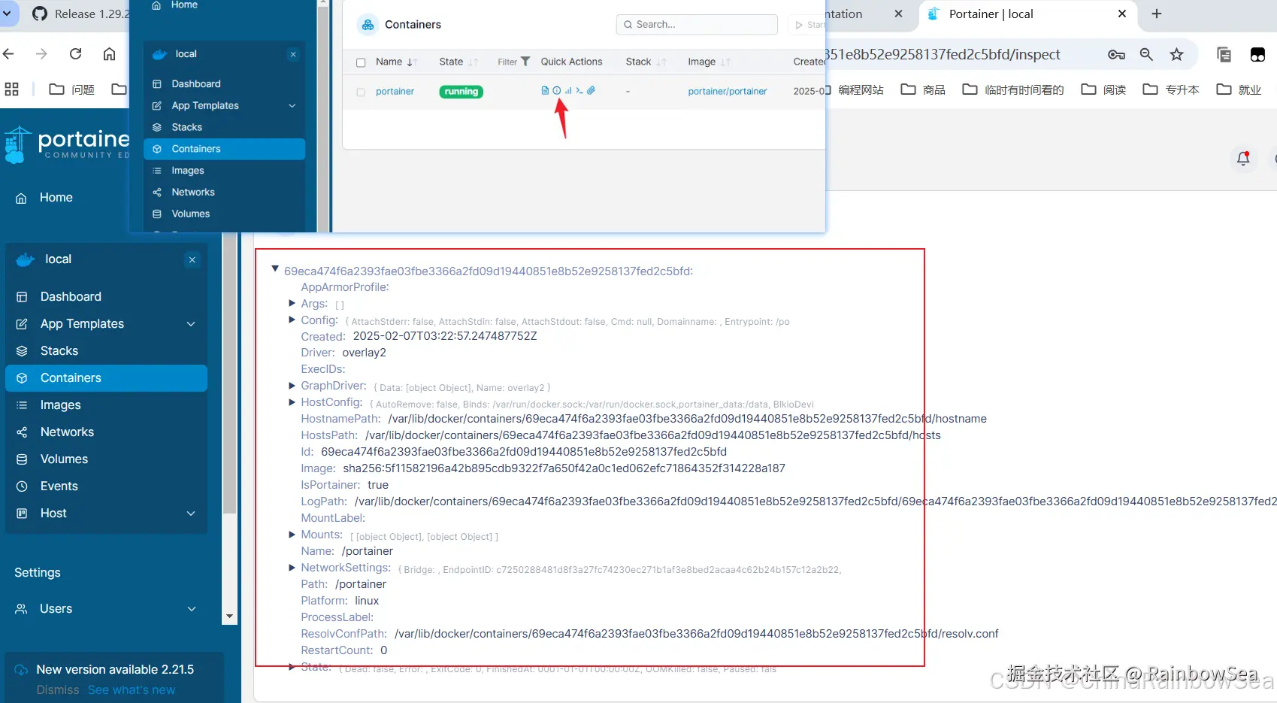The height and width of the screenshot is (703, 1277).
Task: Open the stats bar-chart quick action icon
Action: point(568,91)
